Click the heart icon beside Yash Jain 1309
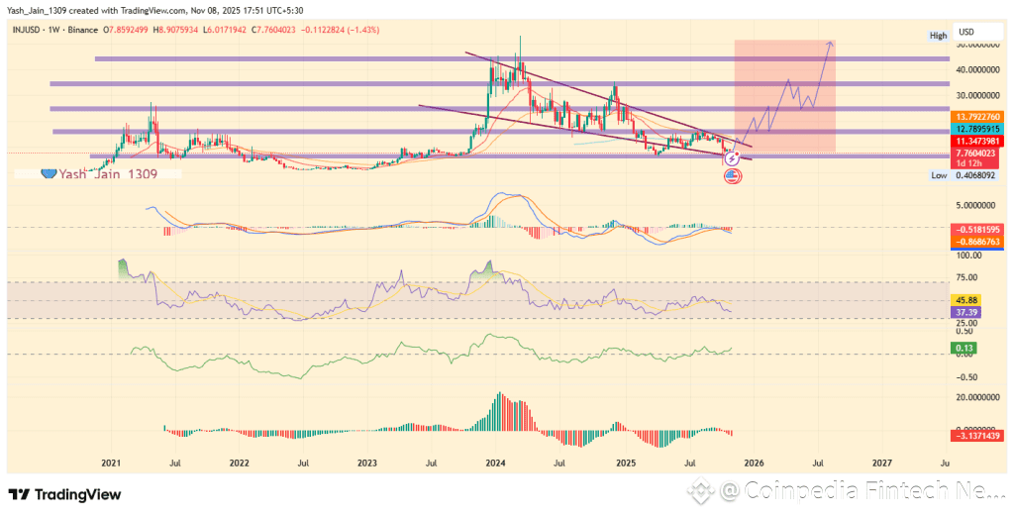Viewport: 1014px width, 516px height. click(x=48, y=173)
